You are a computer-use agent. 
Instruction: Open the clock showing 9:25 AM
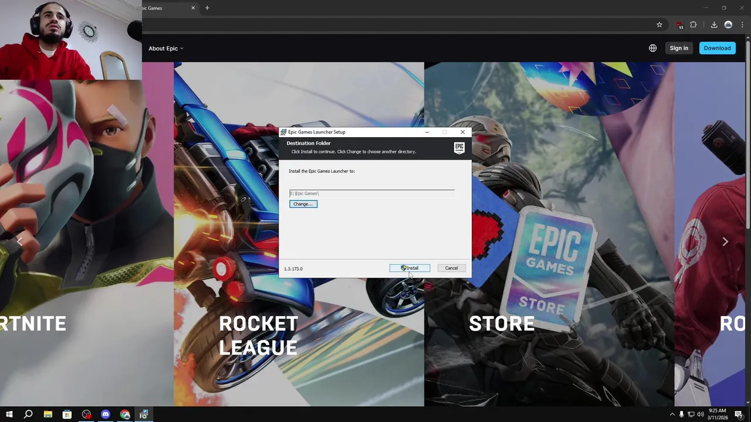[x=718, y=414]
